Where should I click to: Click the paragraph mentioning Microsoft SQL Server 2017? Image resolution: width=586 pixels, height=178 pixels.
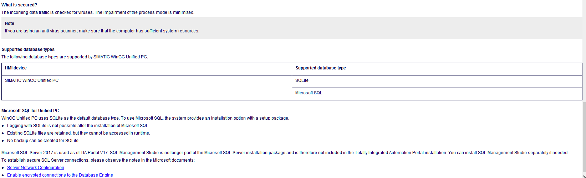[285, 153]
